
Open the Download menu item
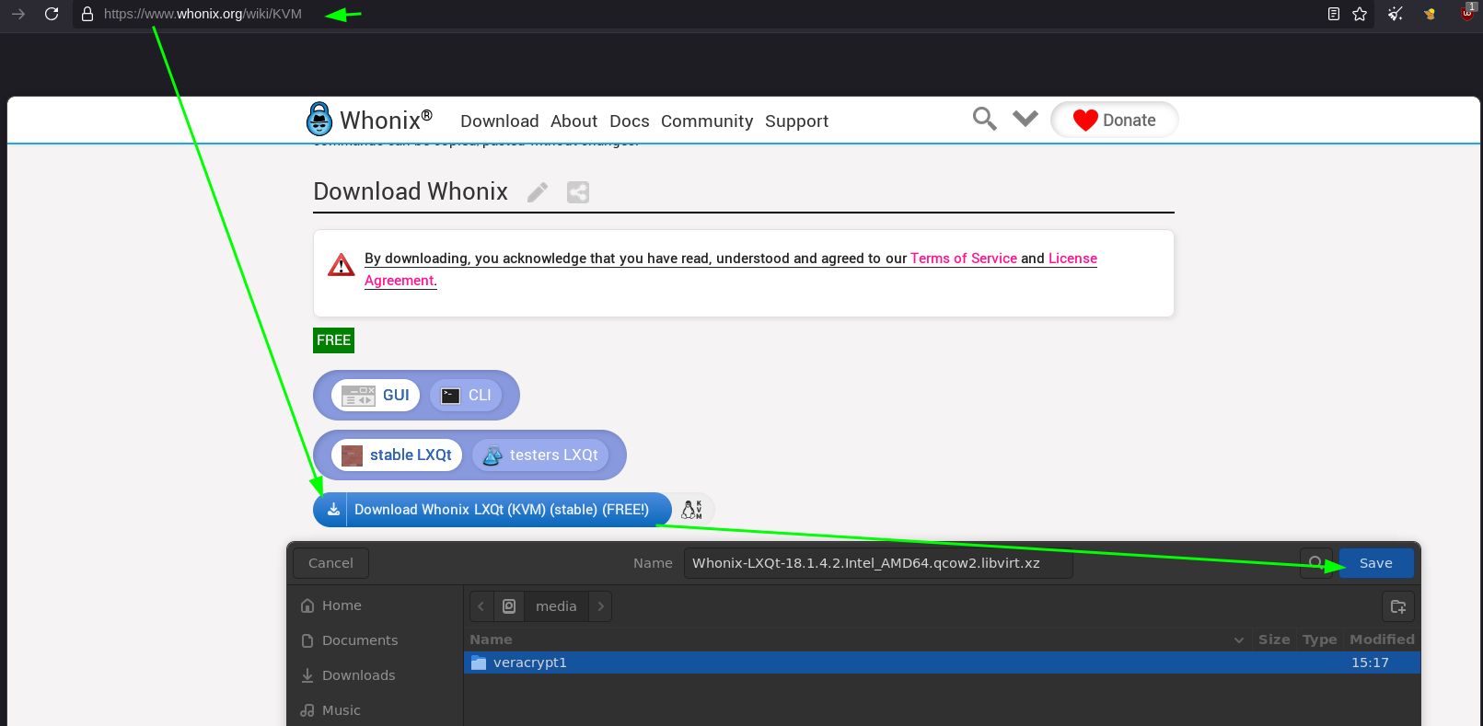pos(499,121)
